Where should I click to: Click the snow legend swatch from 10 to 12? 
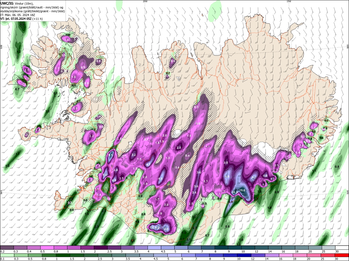tap(248, 248)
